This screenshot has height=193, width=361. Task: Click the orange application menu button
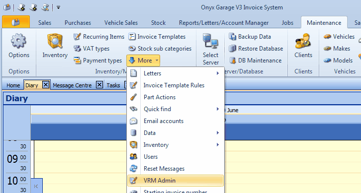[16, 22]
